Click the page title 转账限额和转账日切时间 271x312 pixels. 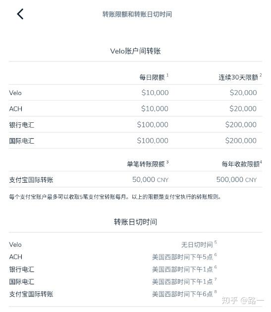coord(137,14)
